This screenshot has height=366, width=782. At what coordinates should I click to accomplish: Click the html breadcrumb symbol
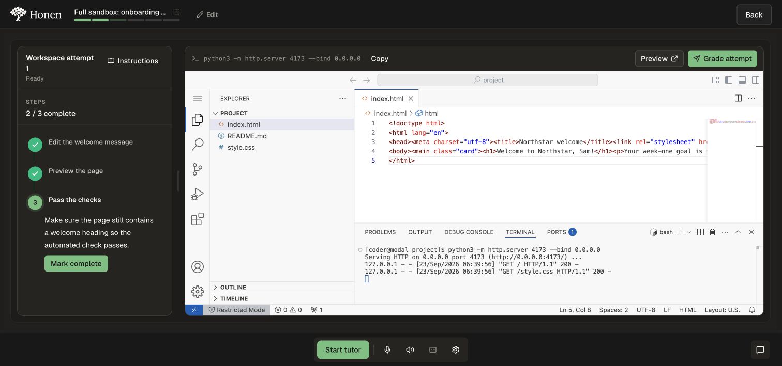tap(427, 113)
